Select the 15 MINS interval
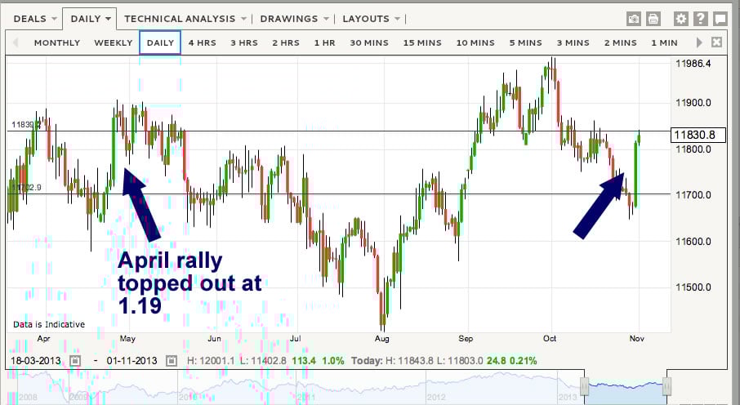The height and width of the screenshot is (405, 740). click(x=421, y=42)
